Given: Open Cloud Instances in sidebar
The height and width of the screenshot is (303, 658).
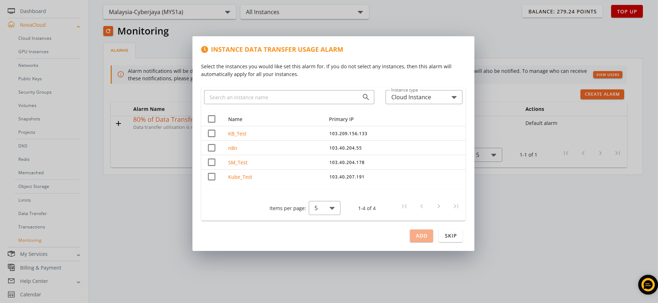Looking at the screenshot, I should click(35, 38).
